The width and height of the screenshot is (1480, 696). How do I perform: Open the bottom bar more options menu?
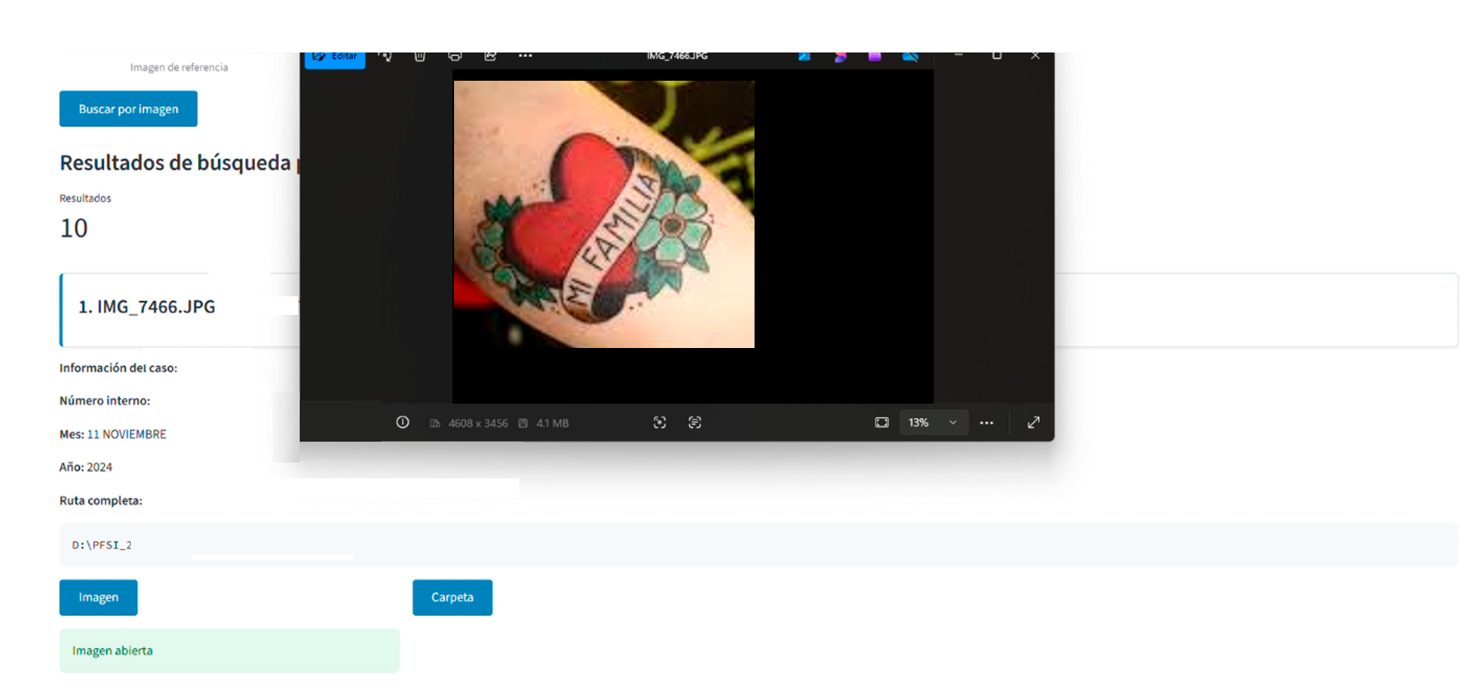(x=986, y=422)
